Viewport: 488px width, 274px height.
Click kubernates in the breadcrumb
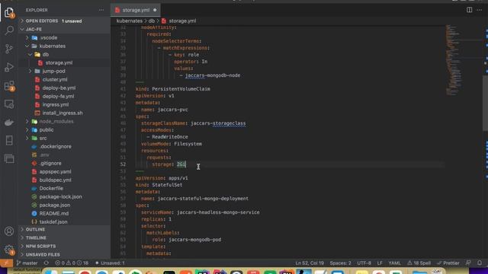tap(129, 21)
